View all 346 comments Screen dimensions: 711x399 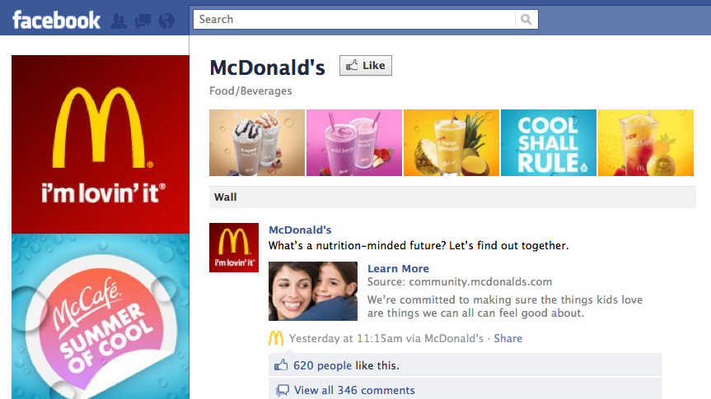354,390
